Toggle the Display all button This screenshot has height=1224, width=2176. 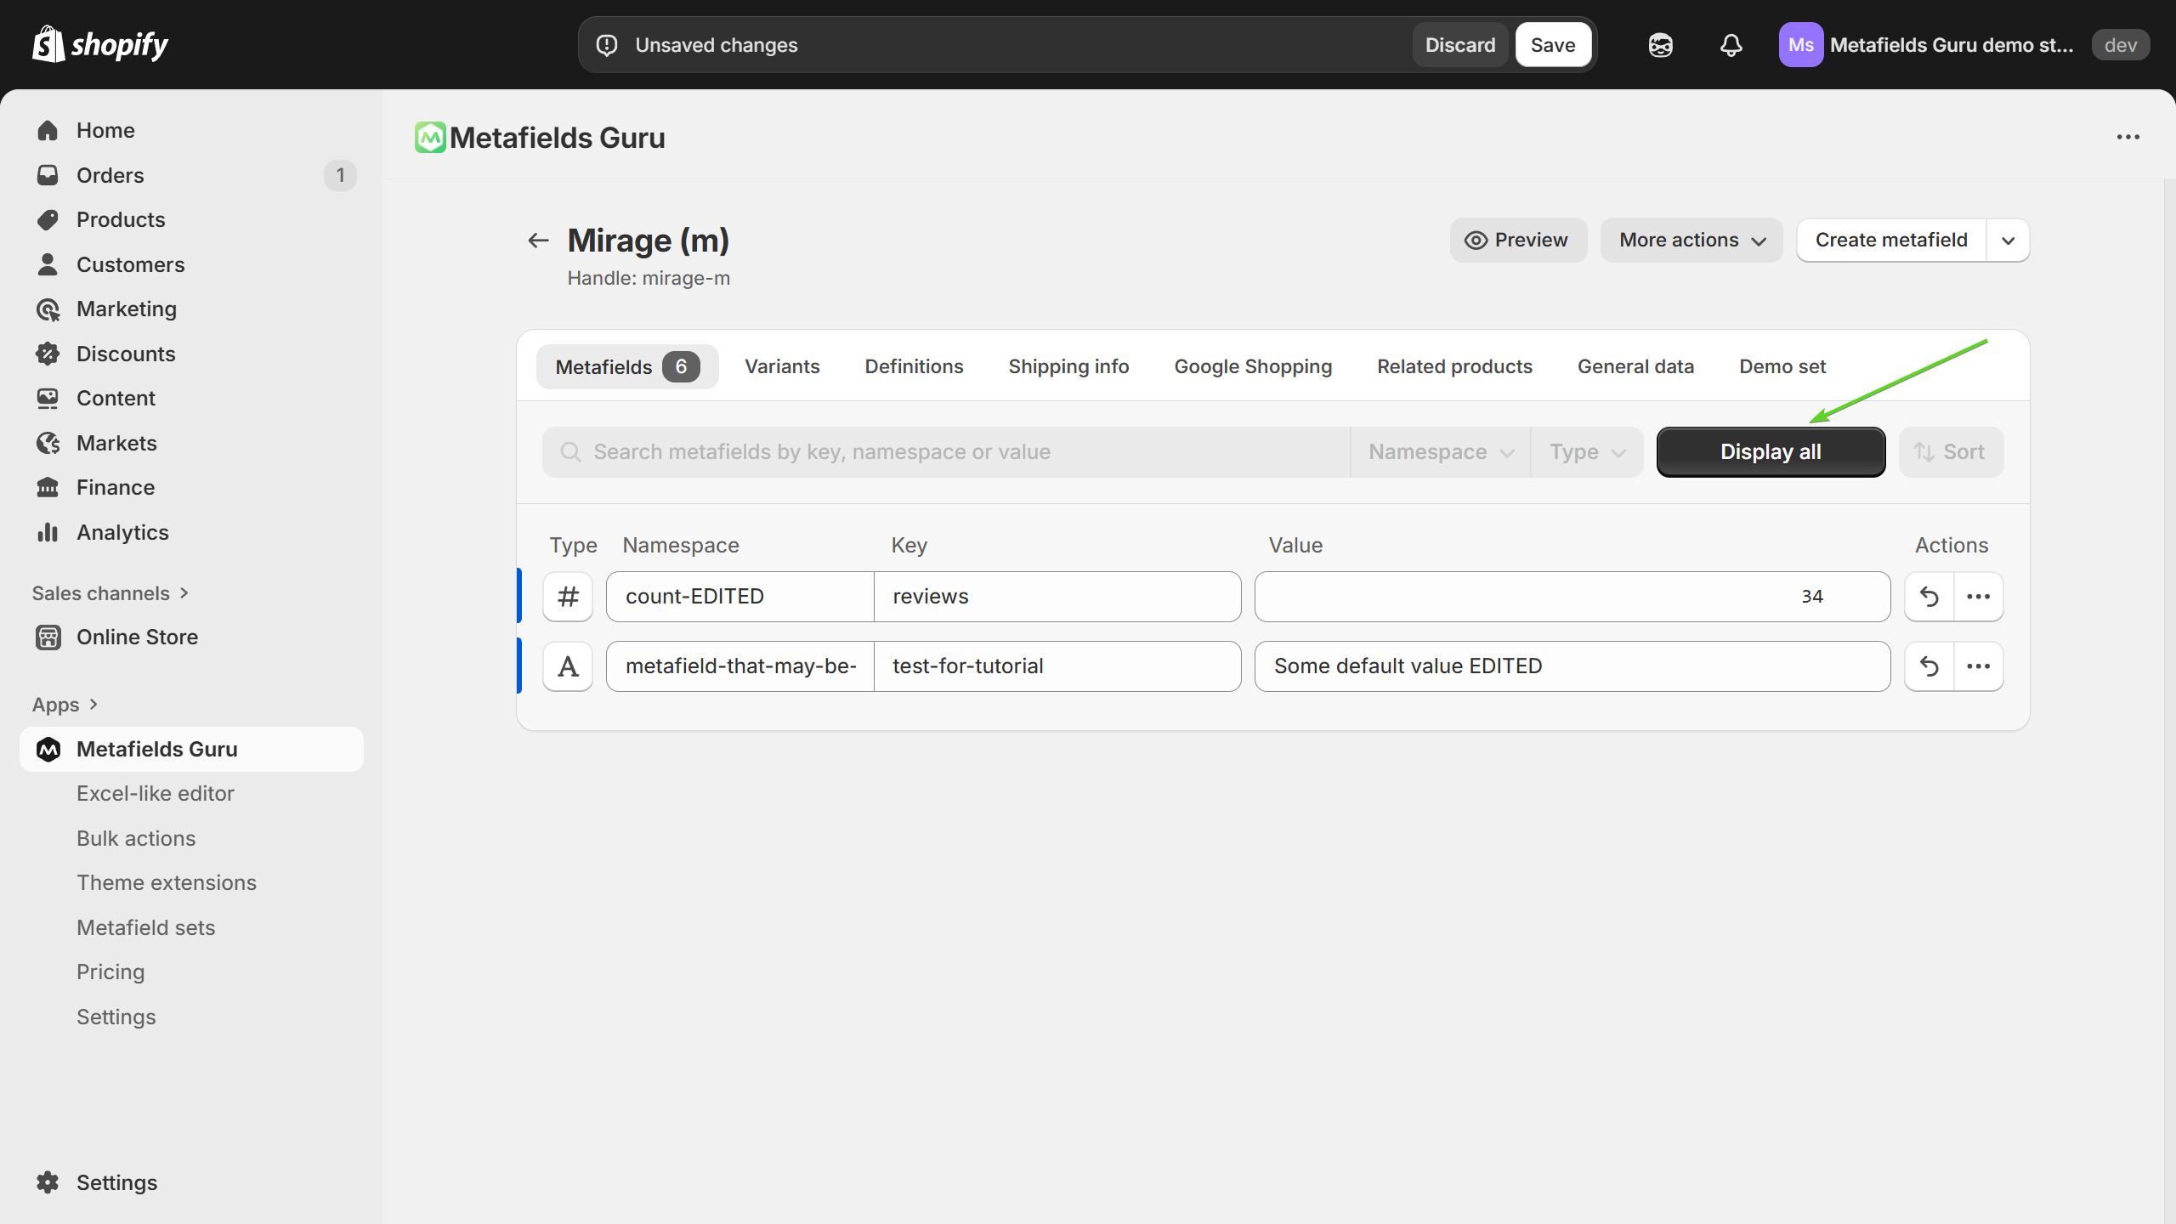(1771, 452)
